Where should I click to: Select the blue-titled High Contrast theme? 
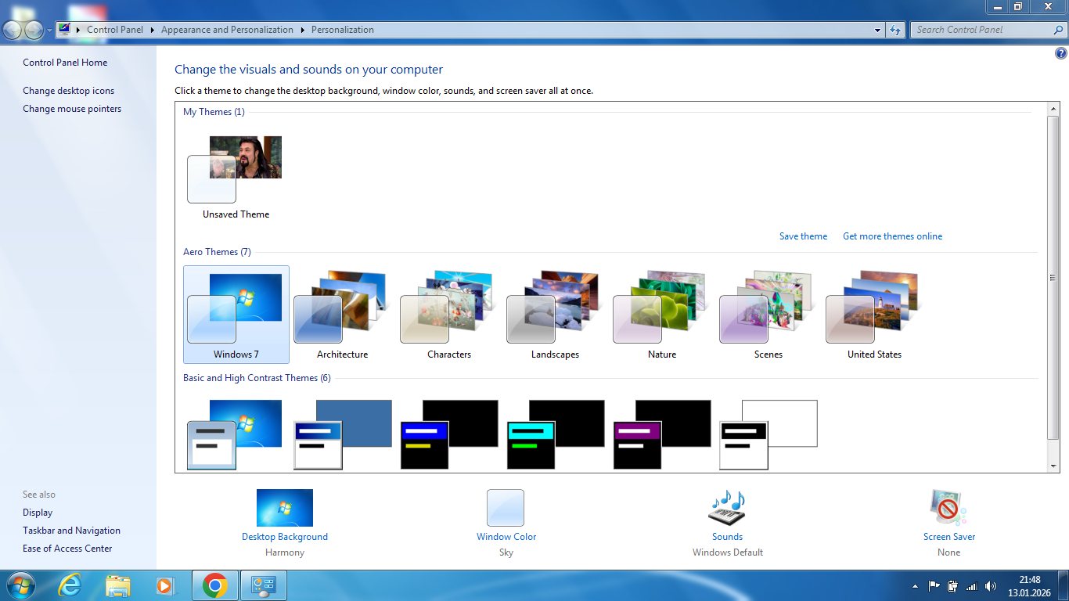449,434
